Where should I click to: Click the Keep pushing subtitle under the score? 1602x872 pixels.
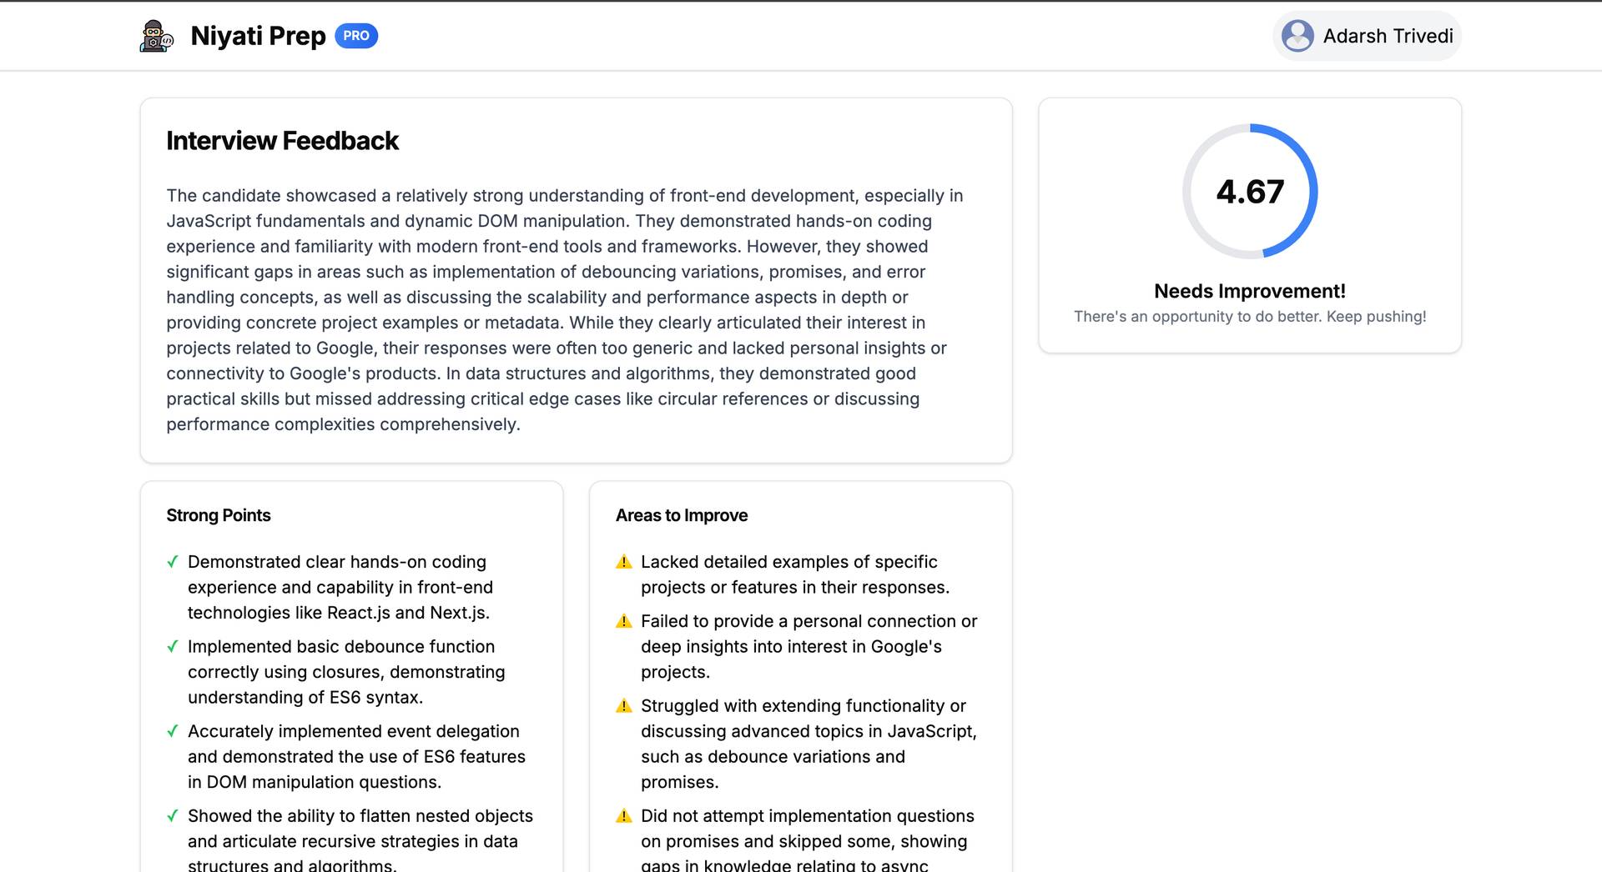tap(1249, 317)
